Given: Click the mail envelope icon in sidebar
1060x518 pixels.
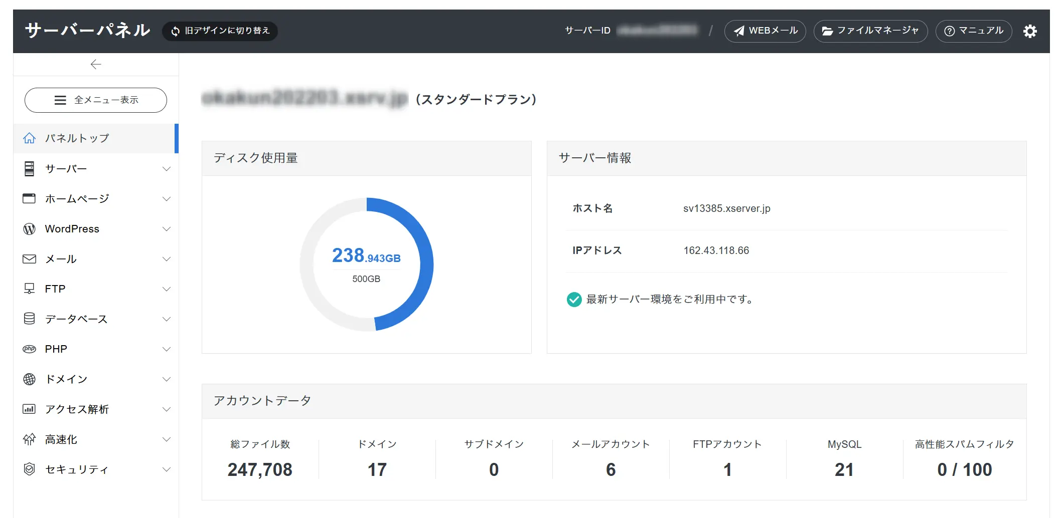Looking at the screenshot, I should pyautogui.click(x=30, y=259).
